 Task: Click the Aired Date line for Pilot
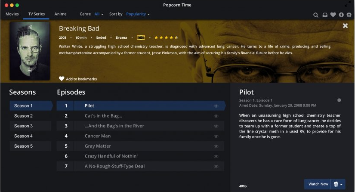pyautogui.click(x=278, y=105)
